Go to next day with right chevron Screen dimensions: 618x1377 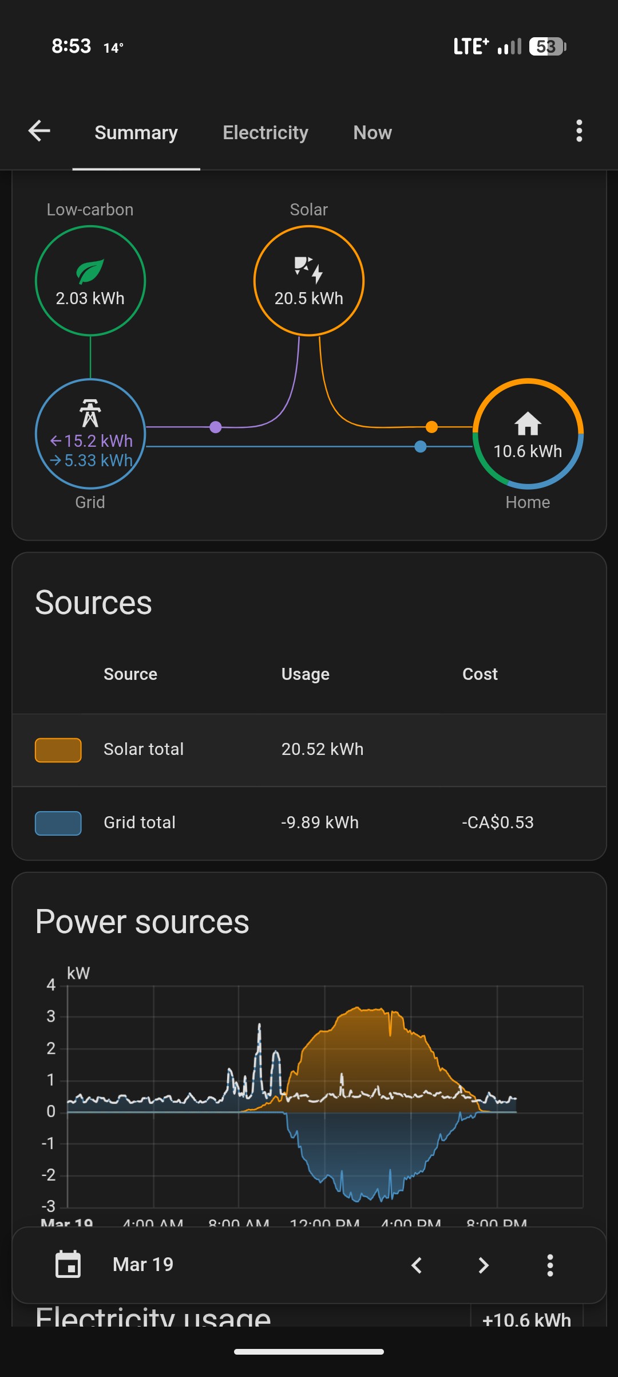(484, 1265)
